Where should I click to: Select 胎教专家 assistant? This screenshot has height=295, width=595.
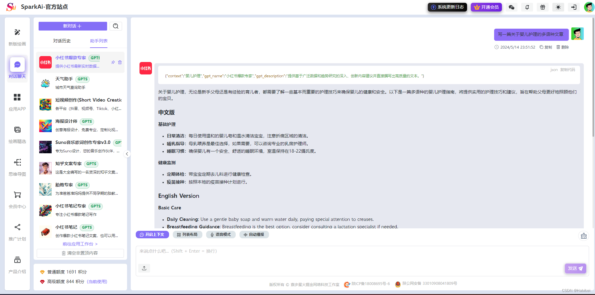click(x=80, y=189)
